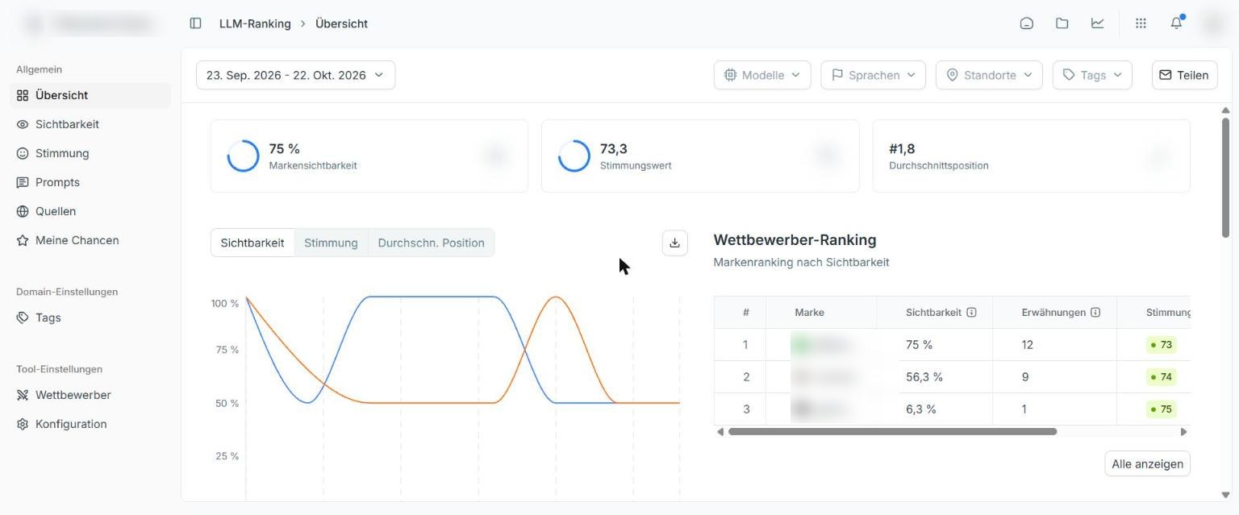
Task: Expand the Standorte filter dropdown
Action: (989, 75)
